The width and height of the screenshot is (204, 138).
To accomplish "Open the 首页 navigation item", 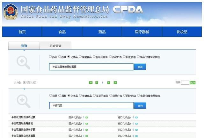I will pyautogui.click(x=22, y=32).
